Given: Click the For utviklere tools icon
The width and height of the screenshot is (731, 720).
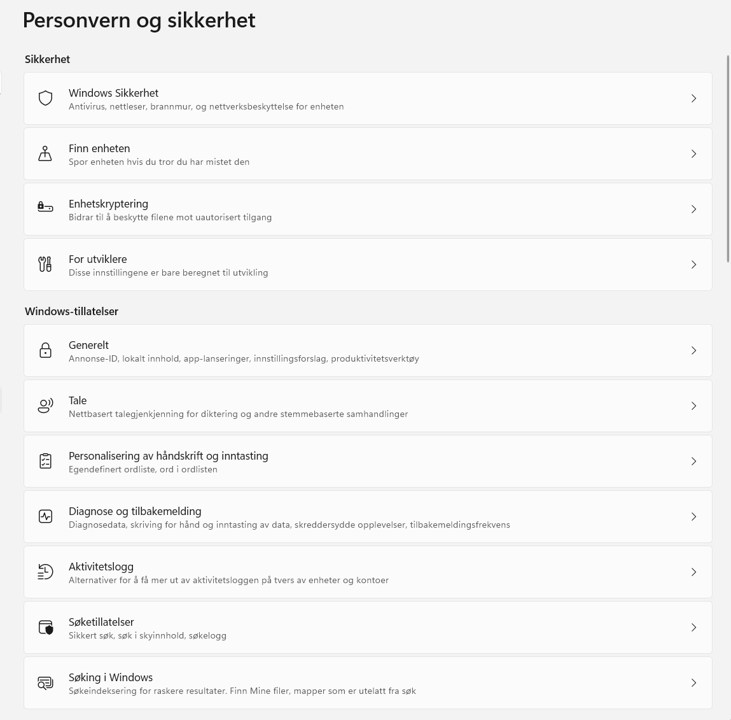Looking at the screenshot, I should [45, 264].
